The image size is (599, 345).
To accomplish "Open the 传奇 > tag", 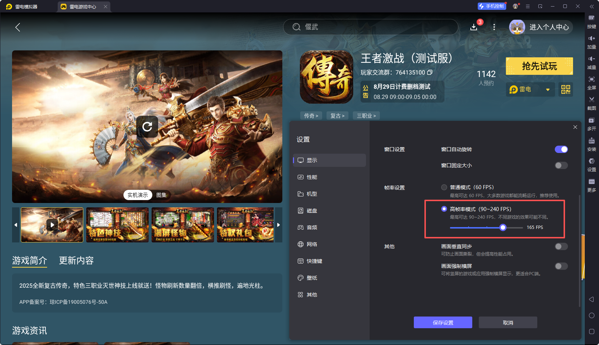I will point(311,116).
